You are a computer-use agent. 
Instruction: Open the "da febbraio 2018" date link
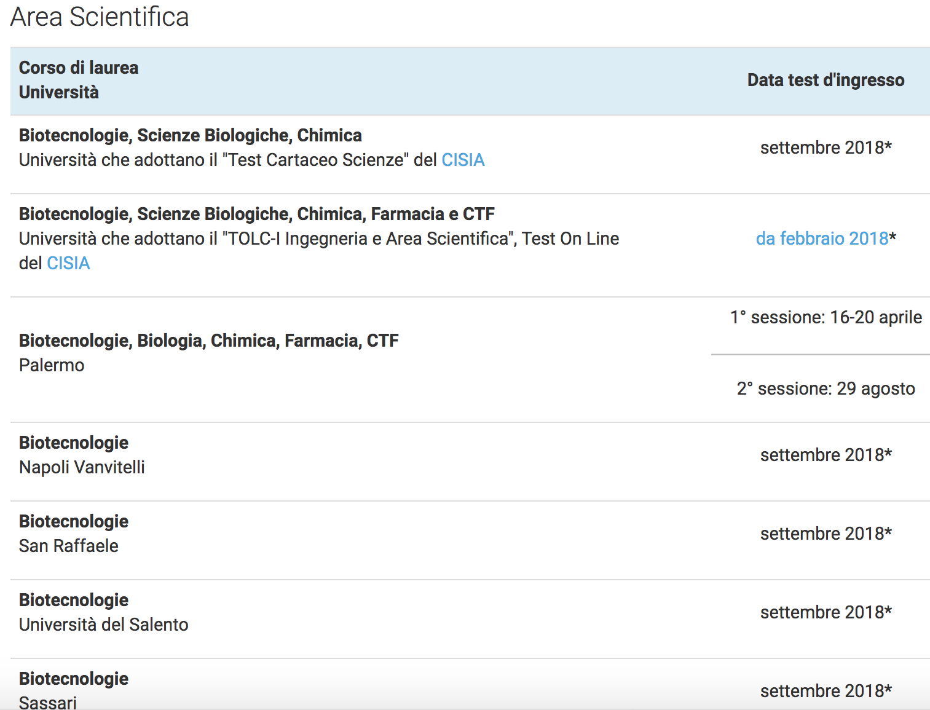point(822,239)
